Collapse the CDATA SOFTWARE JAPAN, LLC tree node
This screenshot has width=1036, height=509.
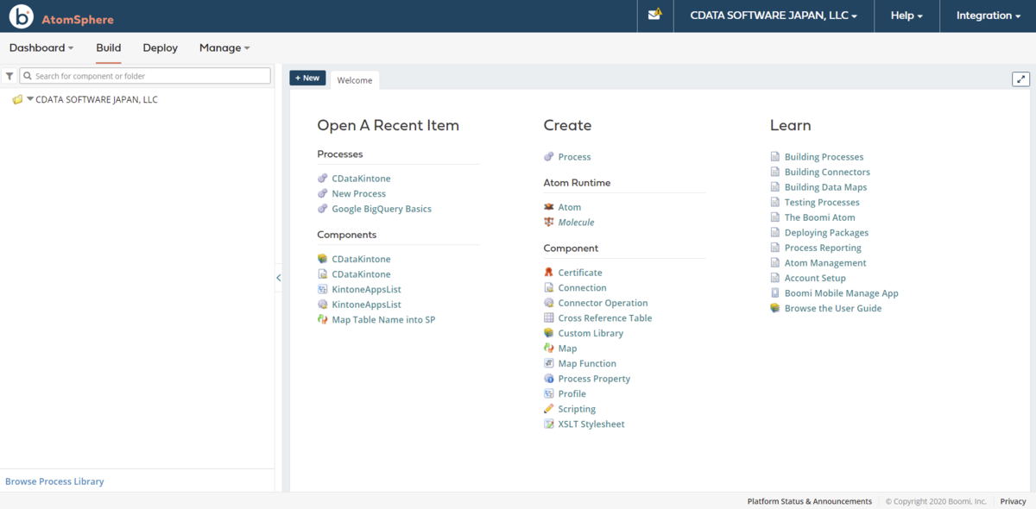[x=30, y=99]
